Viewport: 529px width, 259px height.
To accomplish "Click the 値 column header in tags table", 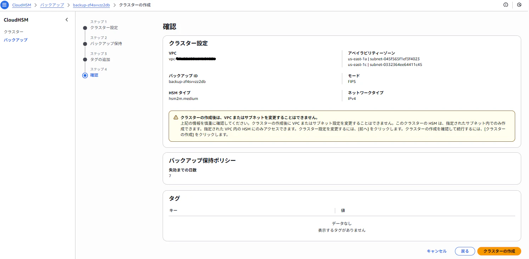I will pyautogui.click(x=343, y=210).
